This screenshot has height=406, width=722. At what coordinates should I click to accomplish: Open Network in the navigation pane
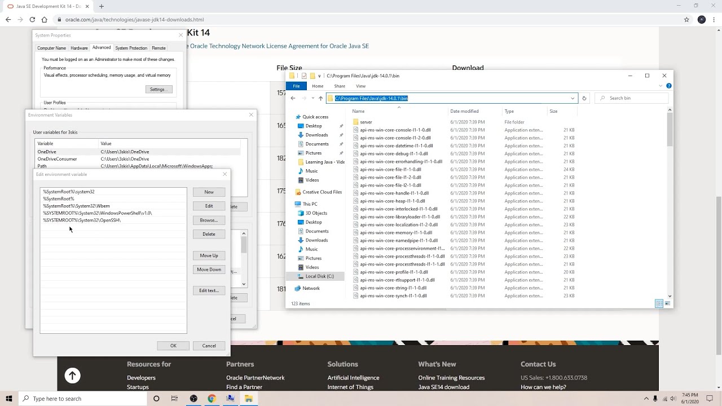311,288
